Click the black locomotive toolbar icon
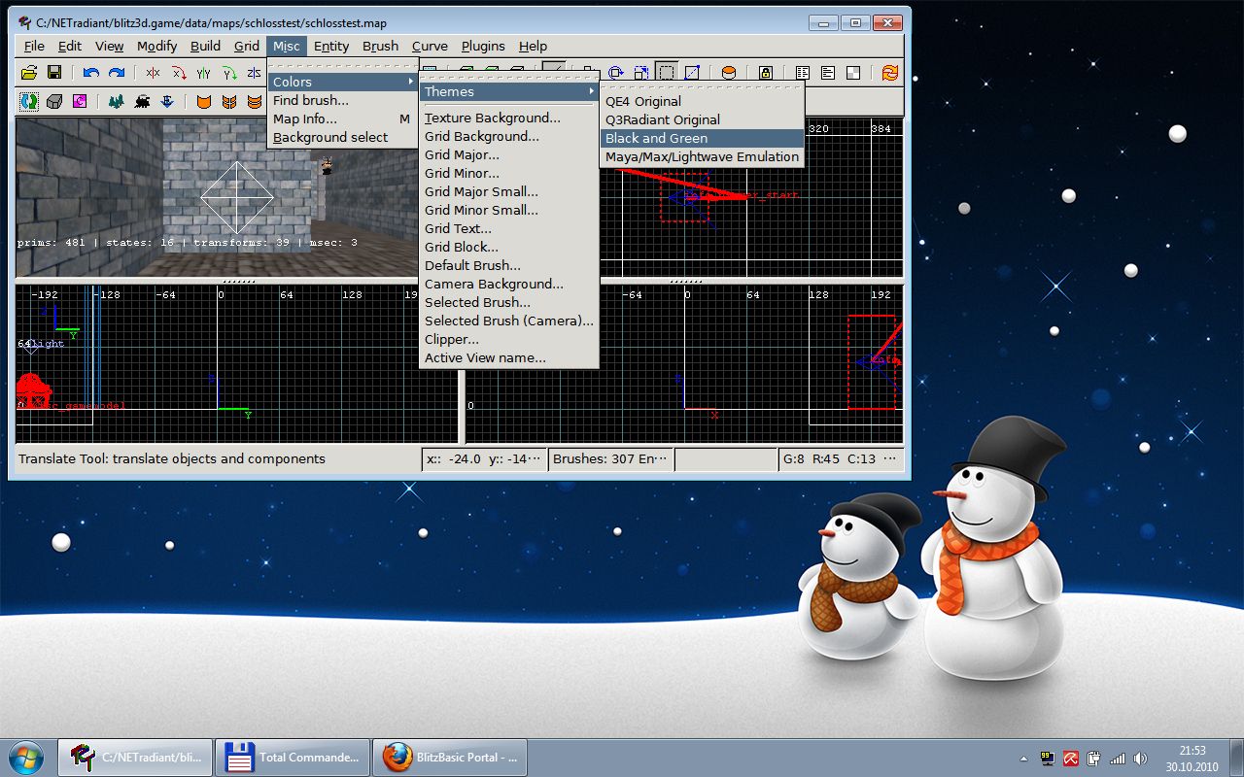1244x777 pixels. point(142,101)
